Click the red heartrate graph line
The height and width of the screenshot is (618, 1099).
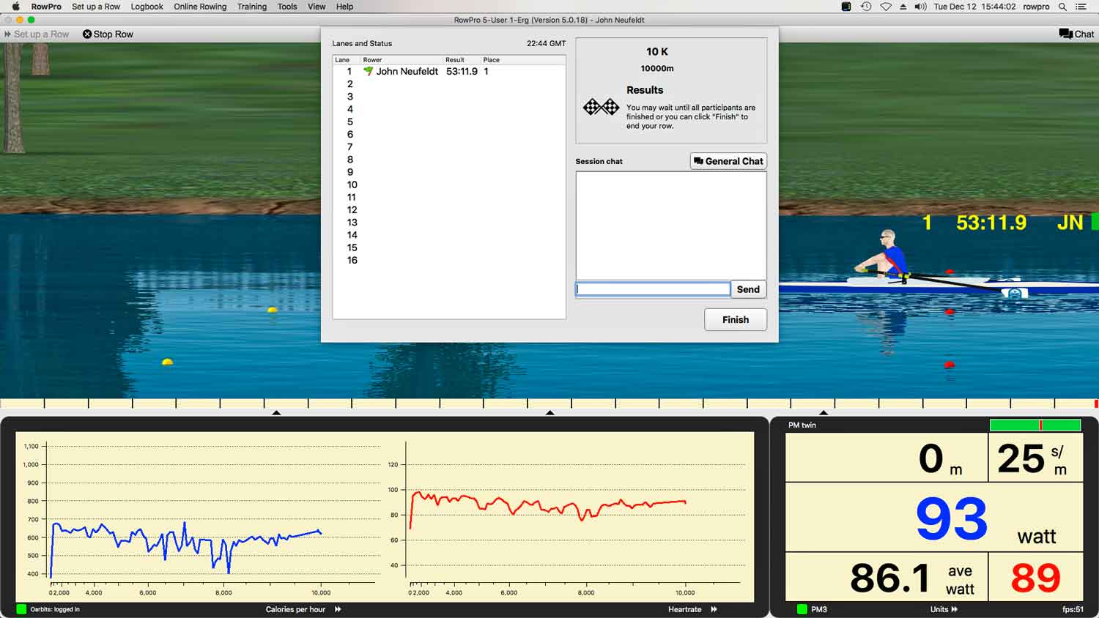pyautogui.click(x=549, y=505)
